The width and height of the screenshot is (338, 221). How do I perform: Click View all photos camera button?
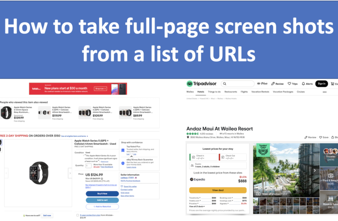272,194
